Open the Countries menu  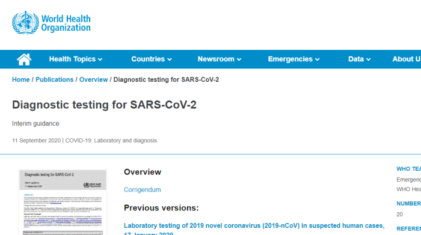(152, 59)
